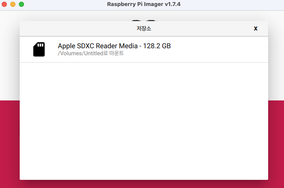Select Apple SDXC Reader Media - 128.2 GB

(x=144, y=49)
